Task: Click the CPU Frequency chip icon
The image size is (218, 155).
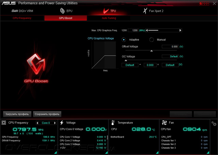Action: 4,123
